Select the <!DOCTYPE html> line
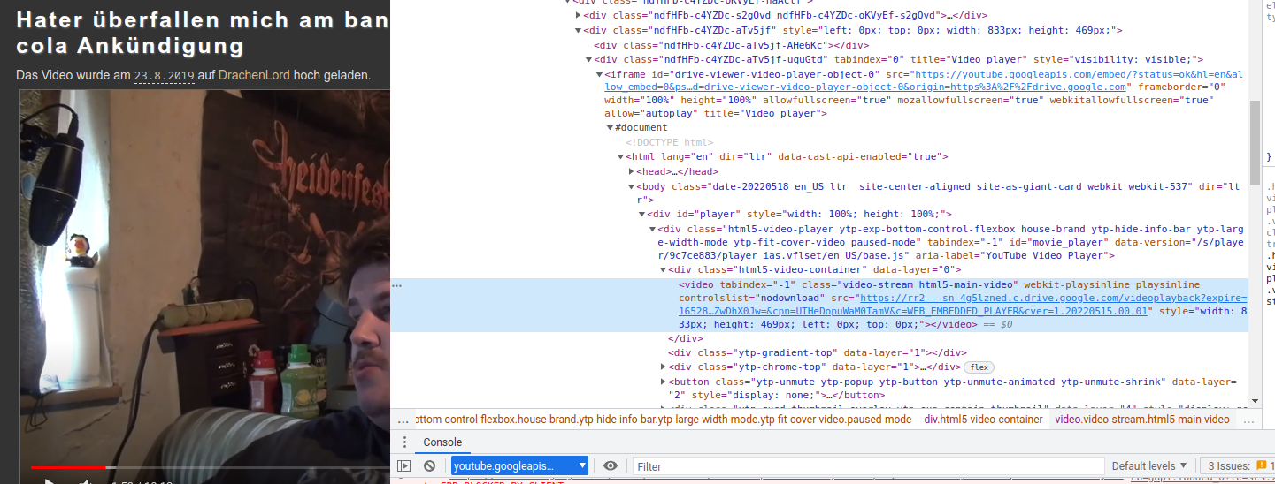The width and height of the screenshot is (1275, 484). [x=670, y=142]
